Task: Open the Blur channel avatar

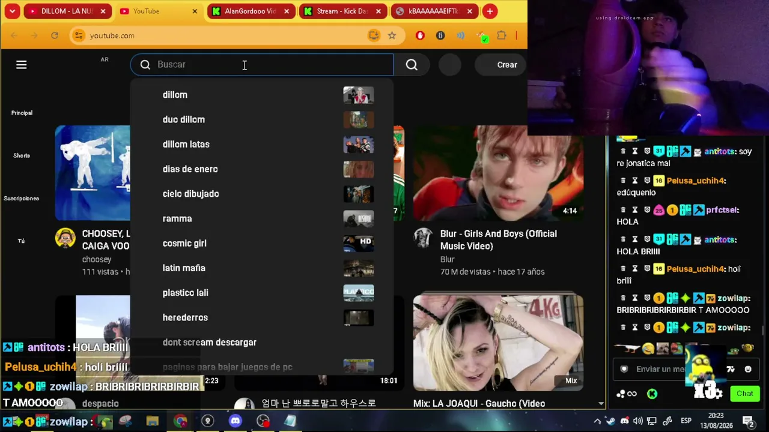Action: point(423,238)
